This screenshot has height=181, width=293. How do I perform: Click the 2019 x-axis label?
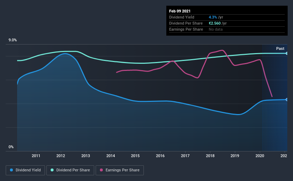click(235, 156)
